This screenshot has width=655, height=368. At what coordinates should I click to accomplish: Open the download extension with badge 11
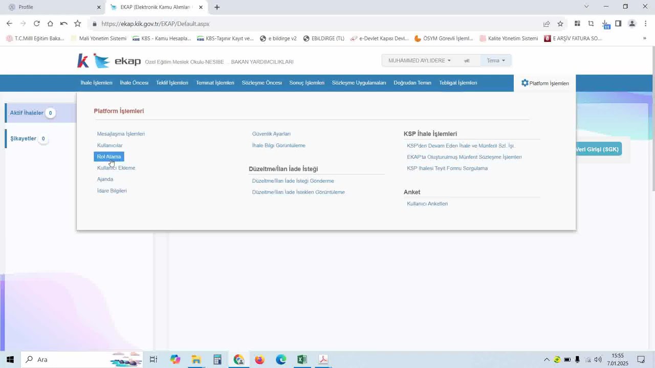(x=605, y=24)
